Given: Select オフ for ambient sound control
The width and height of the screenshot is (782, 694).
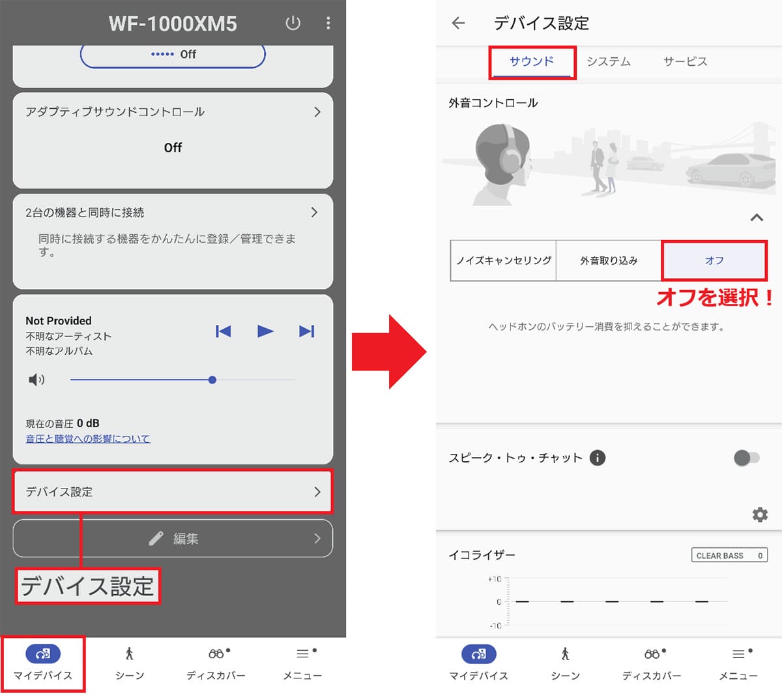Looking at the screenshot, I should [x=714, y=261].
